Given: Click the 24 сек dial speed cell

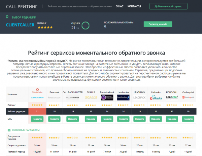Looking at the screenshot, I should tap(37, 146).
